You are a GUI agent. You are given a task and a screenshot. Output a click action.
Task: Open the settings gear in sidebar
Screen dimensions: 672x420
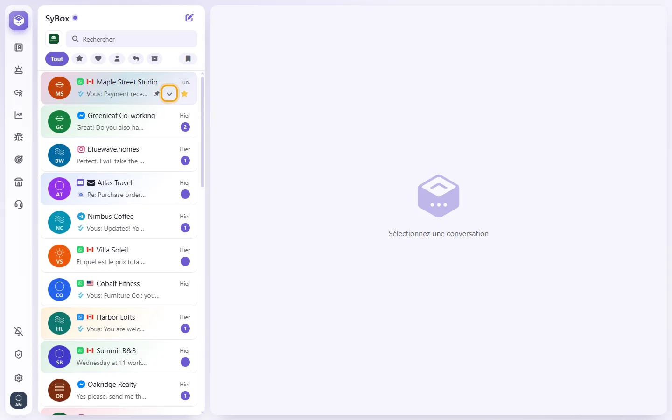pos(19,378)
